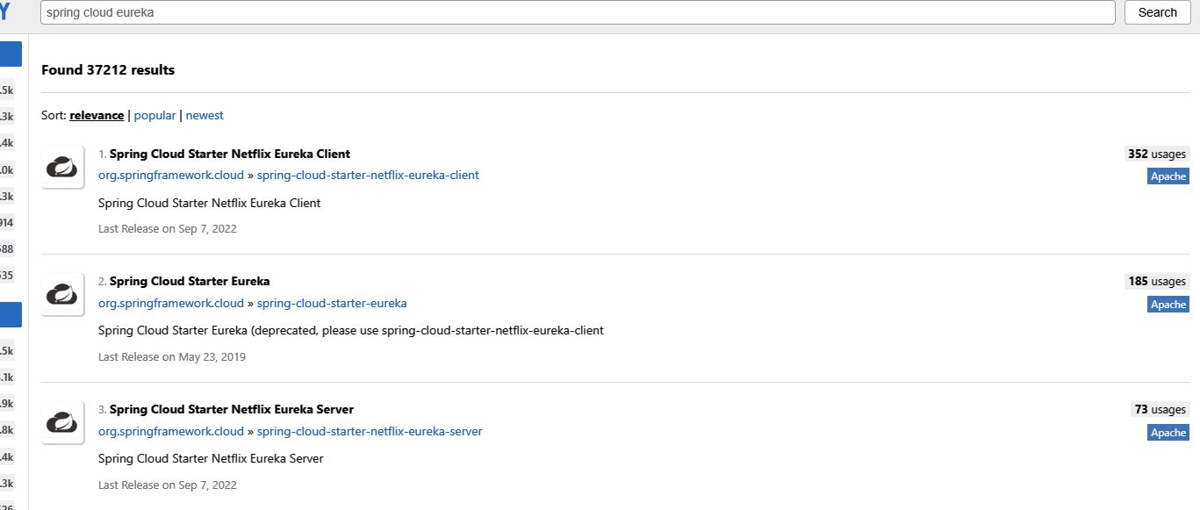This screenshot has height=510, width=1200.
Task: Sort results by newest
Action: (x=205, y=115)
